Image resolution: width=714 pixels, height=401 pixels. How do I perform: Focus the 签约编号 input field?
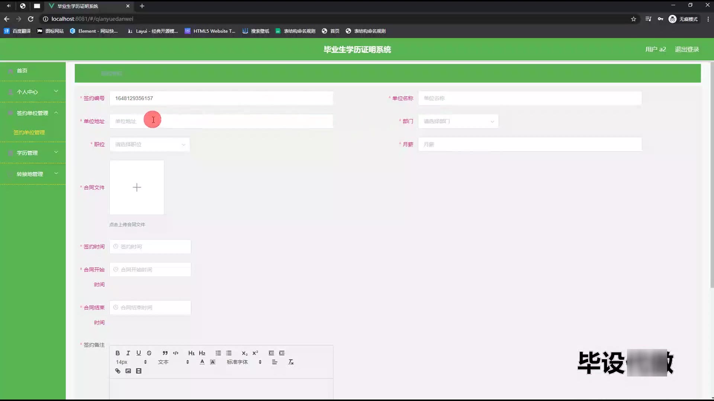pyautogui.click(x=221, y=98)
